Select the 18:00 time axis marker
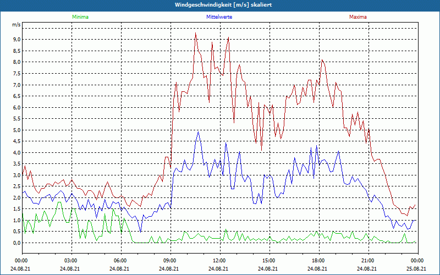440x275 pixels. click(318, 261)
